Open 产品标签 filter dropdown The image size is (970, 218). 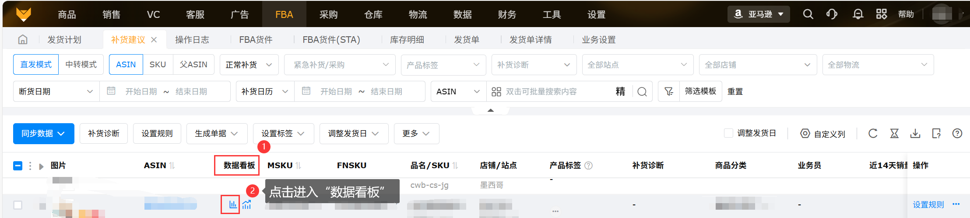click(x=443, y=65)
